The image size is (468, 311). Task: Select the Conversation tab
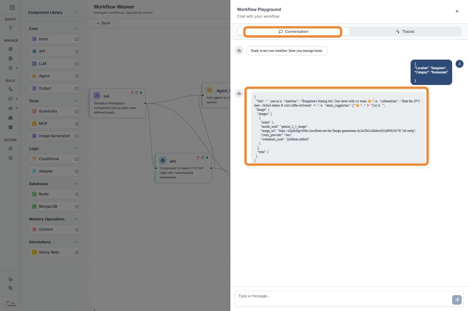293,31
